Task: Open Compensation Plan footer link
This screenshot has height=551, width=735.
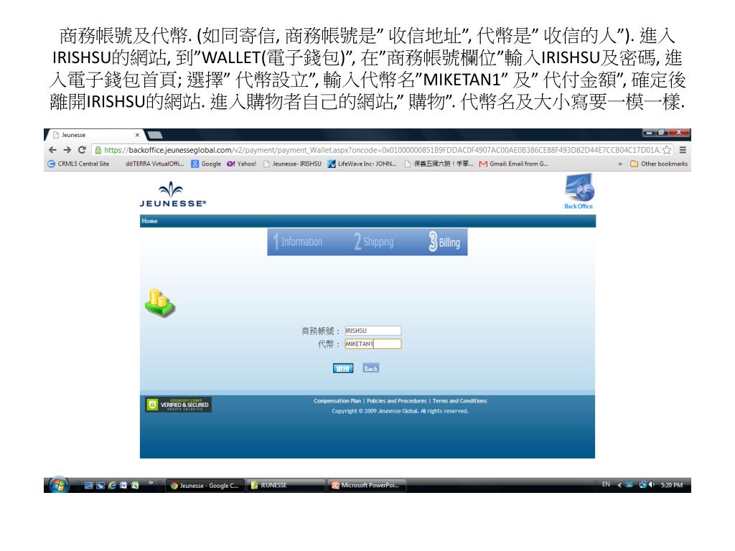Action: click(337, 400)
